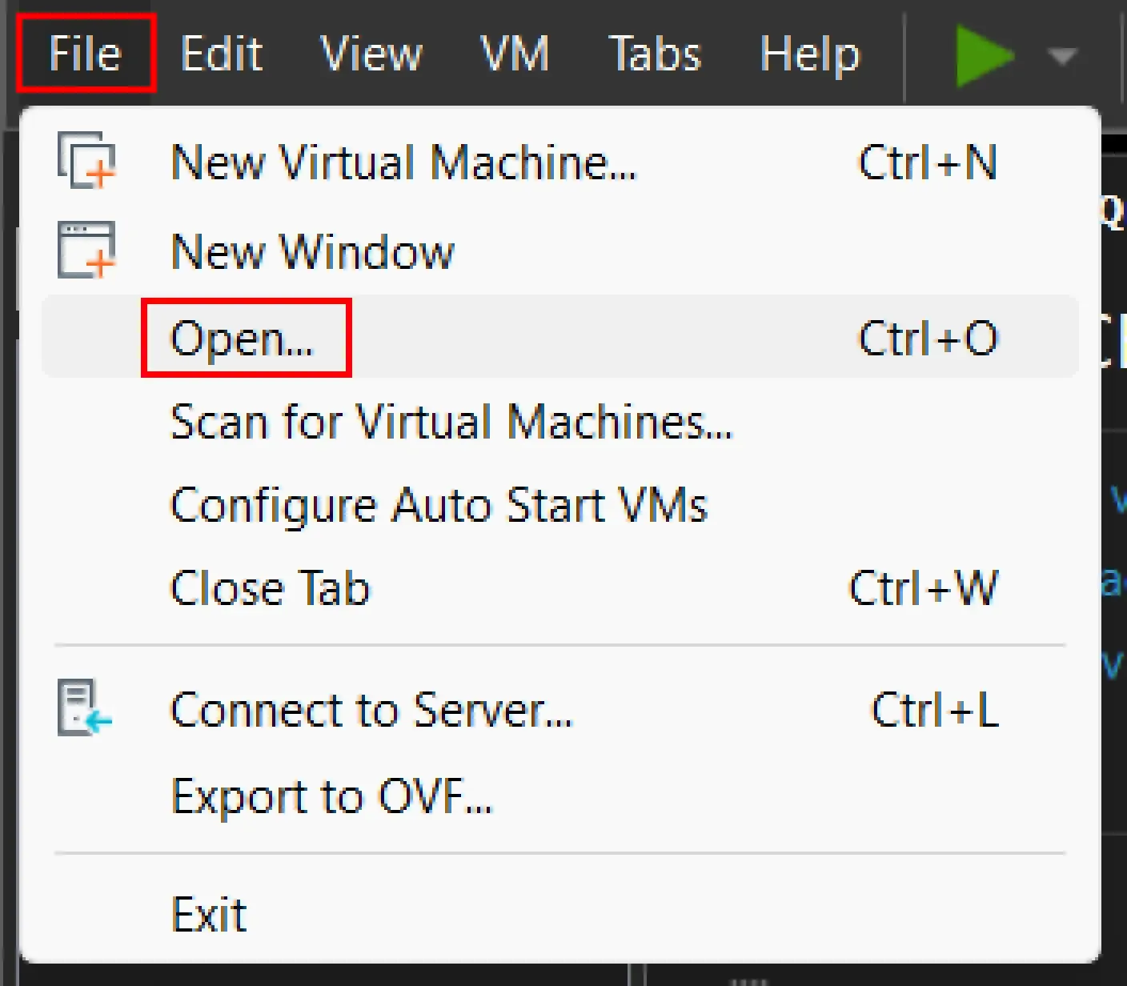Open the Tabs menu

[655, 54]
